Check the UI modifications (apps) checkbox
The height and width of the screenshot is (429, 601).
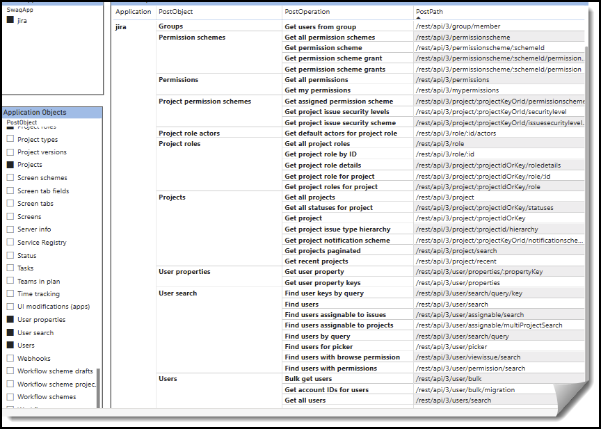coord(10,307)
